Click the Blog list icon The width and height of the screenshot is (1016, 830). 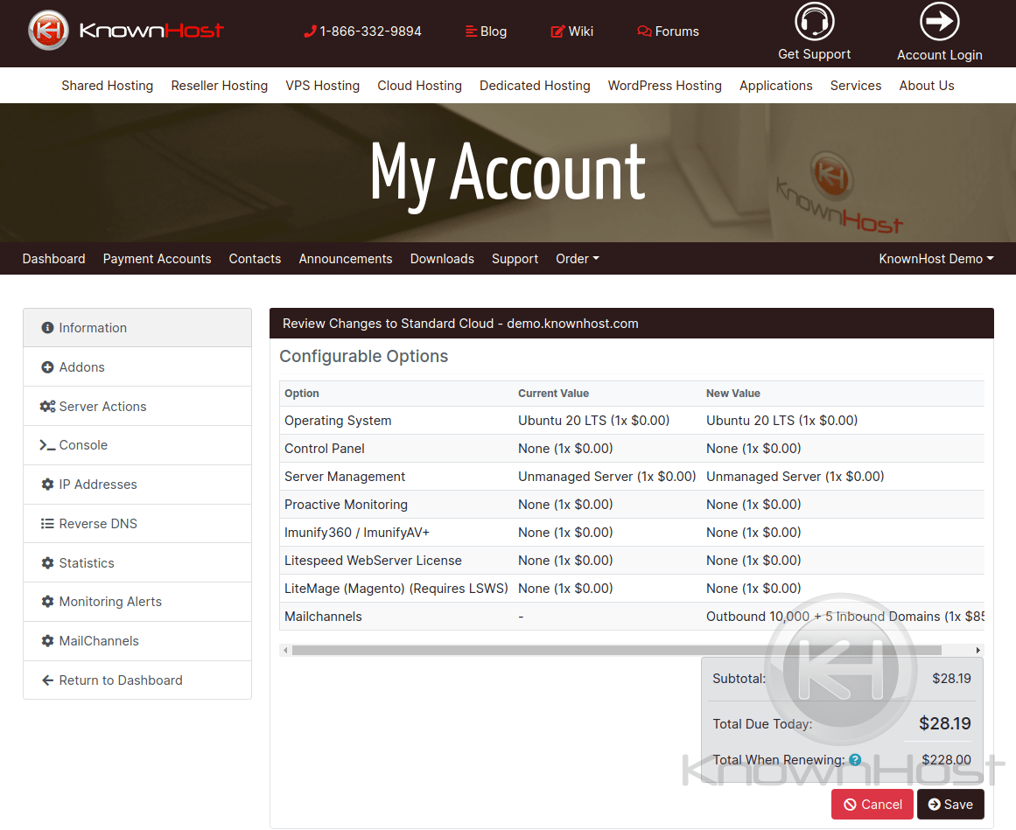(471, 31)
